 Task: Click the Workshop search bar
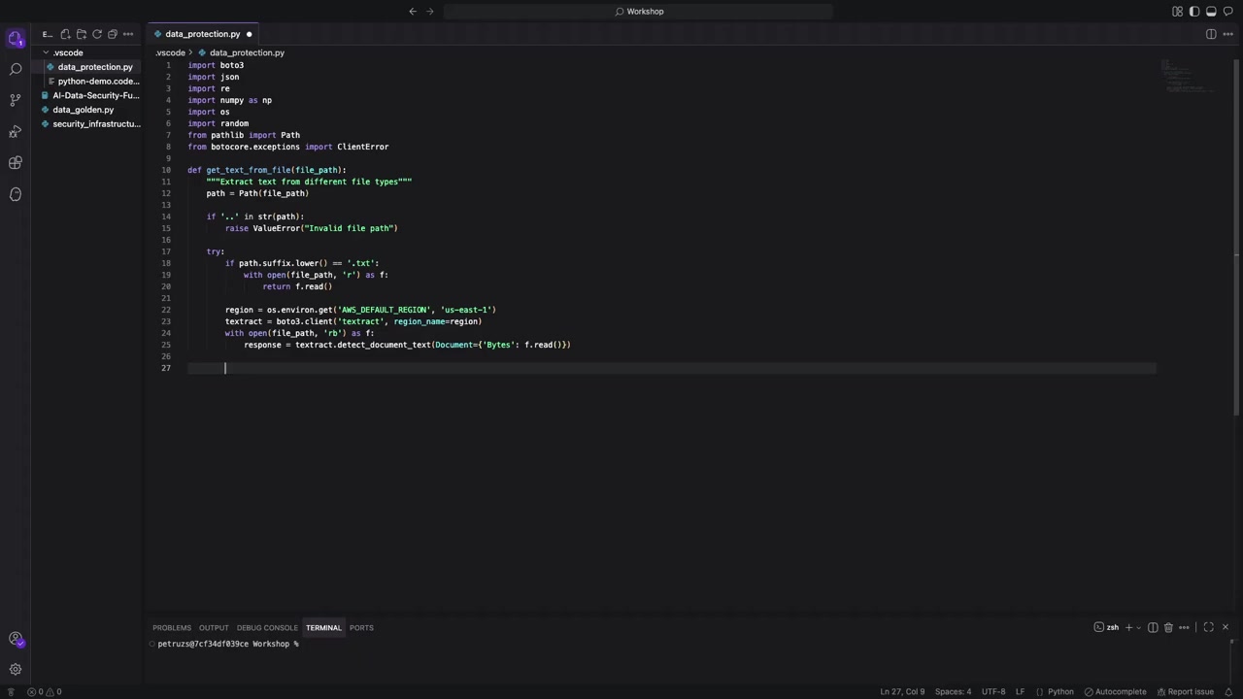tap(639, 12)
